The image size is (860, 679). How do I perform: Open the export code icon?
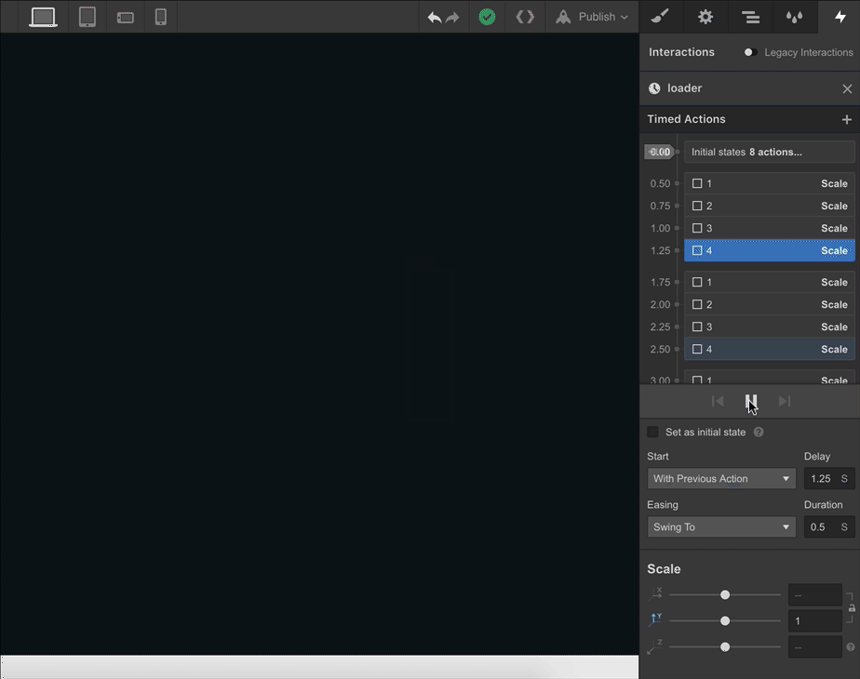pos(525,17)
